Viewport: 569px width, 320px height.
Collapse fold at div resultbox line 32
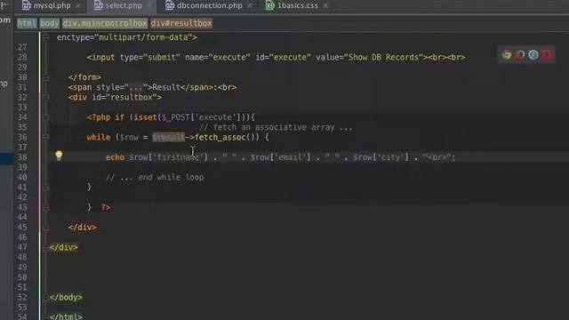point(46,97)
